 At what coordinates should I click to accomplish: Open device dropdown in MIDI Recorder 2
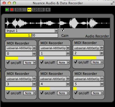(88, 48)
